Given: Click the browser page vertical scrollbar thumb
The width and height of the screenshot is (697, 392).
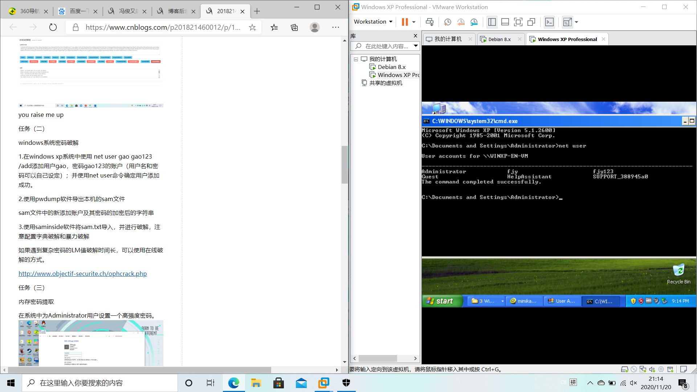Looking at the screenshot, I should pyautogui.click(x=344, y=164).
